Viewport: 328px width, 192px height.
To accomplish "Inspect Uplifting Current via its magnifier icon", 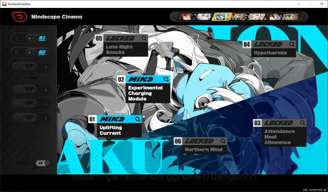I will (x=138, y=119).
